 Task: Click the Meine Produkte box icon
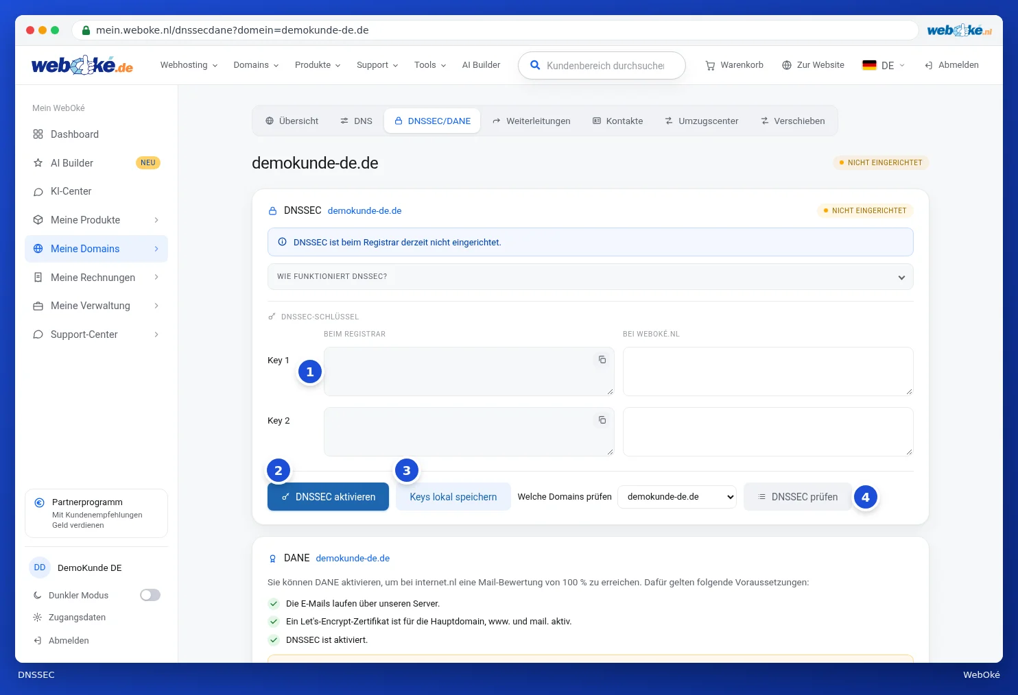38,220
